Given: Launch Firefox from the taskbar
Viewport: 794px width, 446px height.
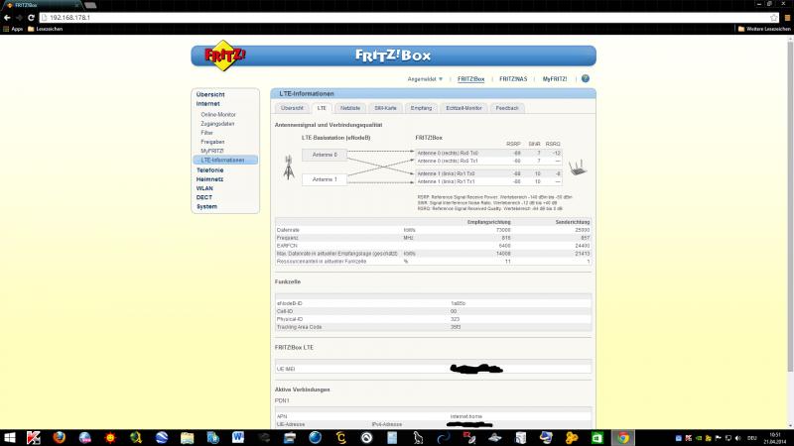Looking at the screenshot, I should coord(60,438).
